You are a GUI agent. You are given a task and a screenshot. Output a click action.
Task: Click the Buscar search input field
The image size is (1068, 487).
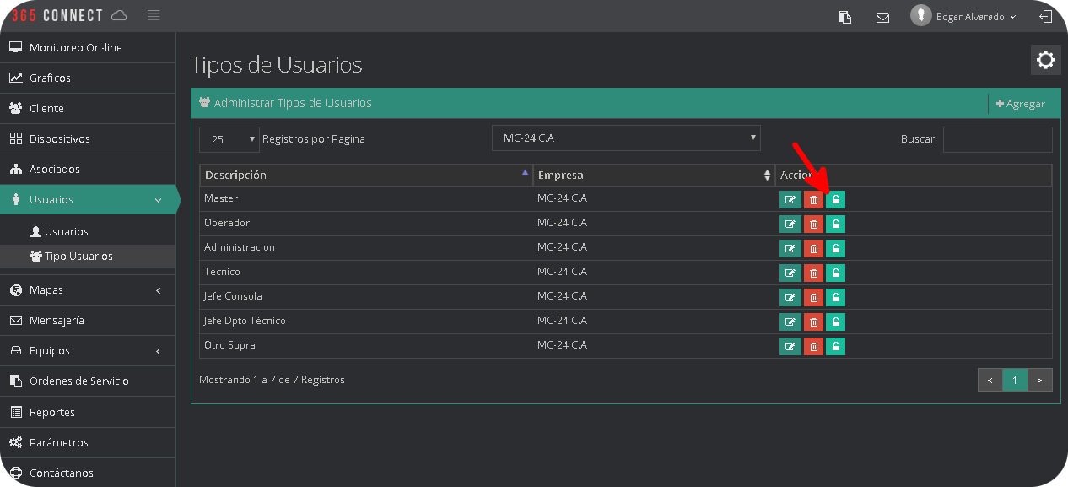tap(997, 139)
